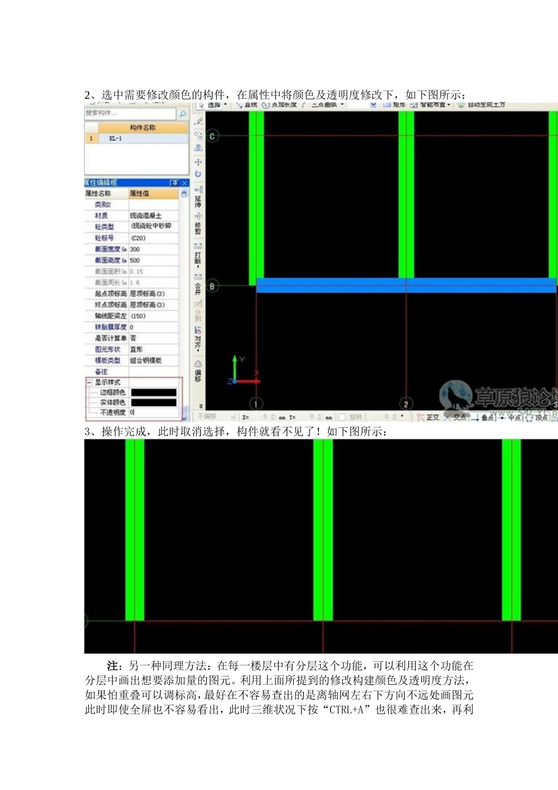Image resolution: width=558 pixels, height=790 pixels.
Task: Toggle 交点 intersection snap
Action: (456, 417)
